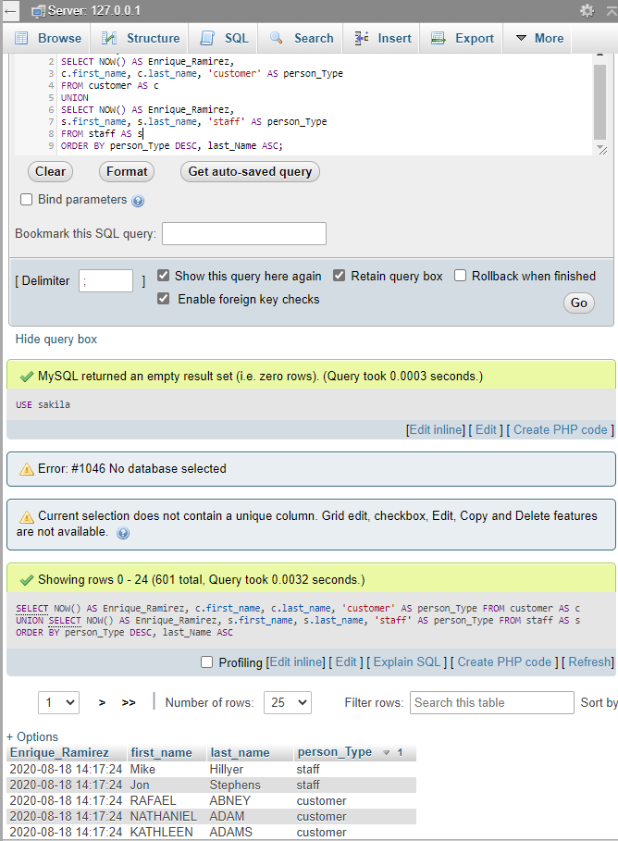Click help icon after 'are not available'

pos(123,533)
